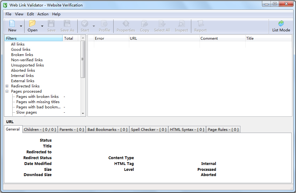This screenshot has height=193, width=296.
Task: Switch to the Bad Bookmarks - [ 0 ] tab
Action: tap(107, 130)
